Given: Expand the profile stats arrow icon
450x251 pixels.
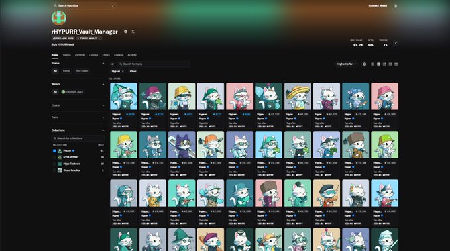Looking at the screenshot, I should click(396, 43).
